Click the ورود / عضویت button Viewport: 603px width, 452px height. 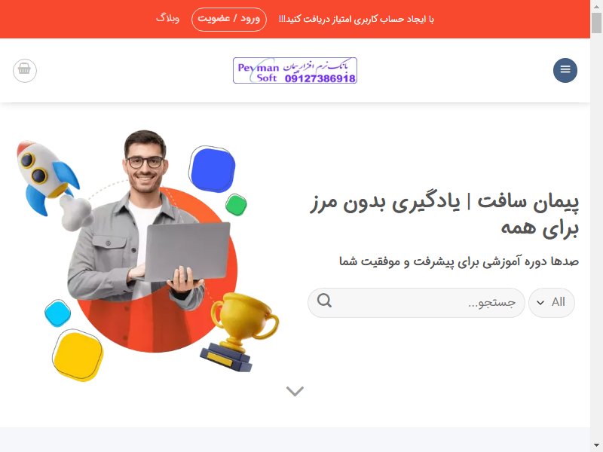pos(229,20)
